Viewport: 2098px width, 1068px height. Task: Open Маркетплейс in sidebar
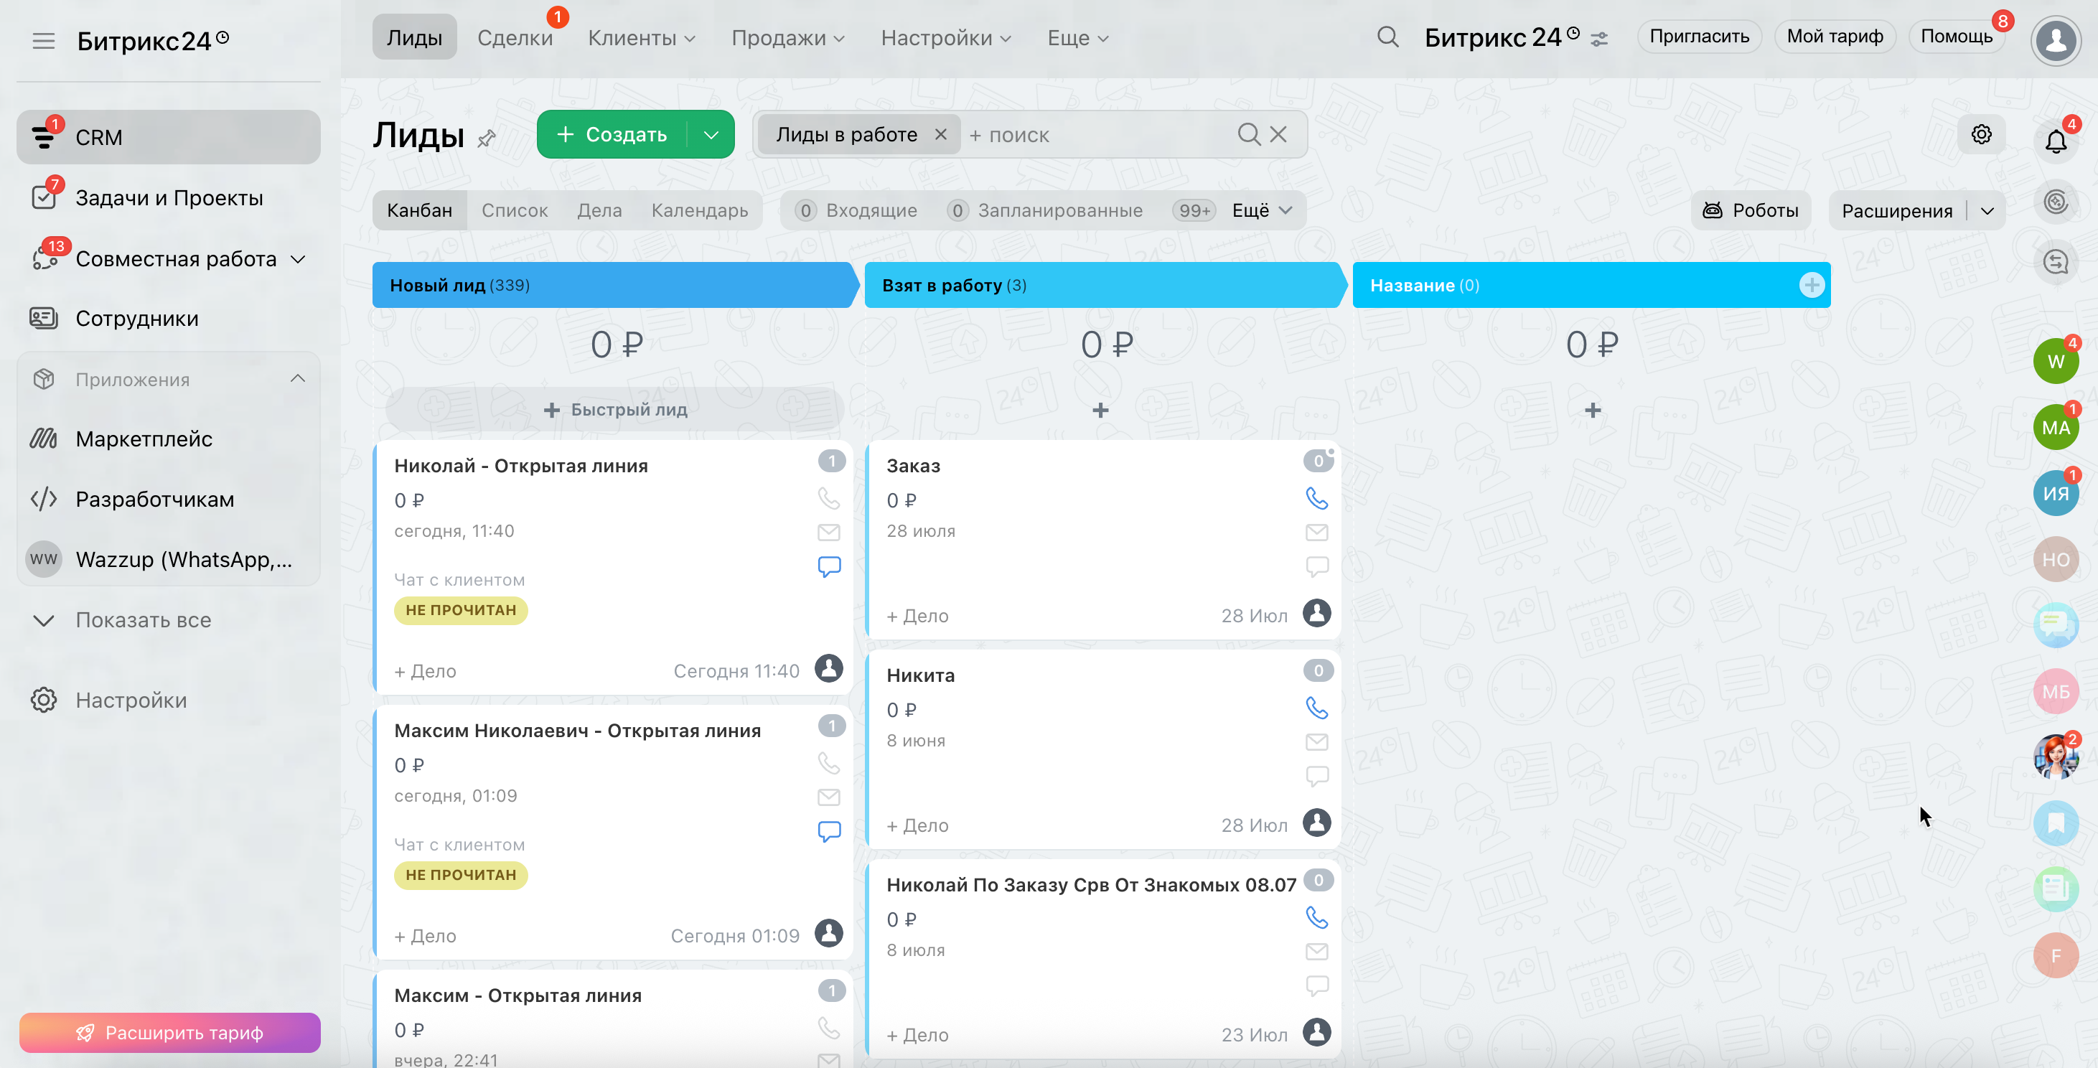click(x=169, y=439)
